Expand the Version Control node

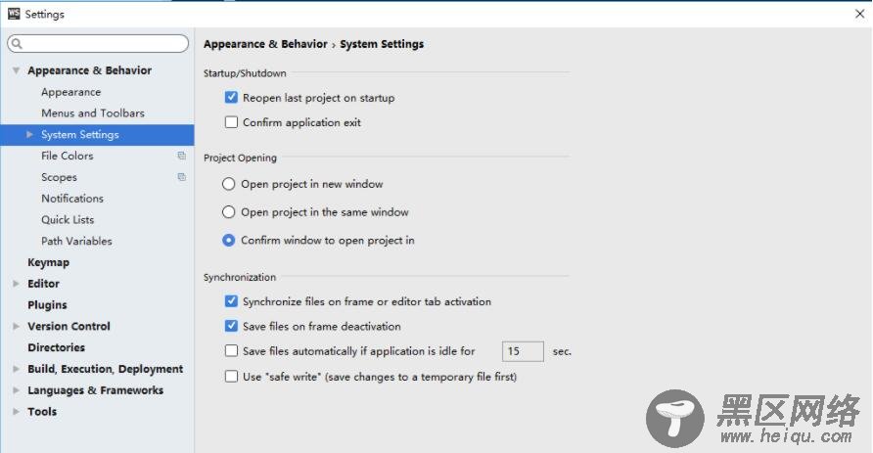[x=16, y=326]
